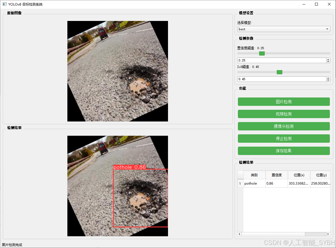The width and height of the screenshot is (336, 248).
Task: Click the 置信度阈值 slider handle
Action: [262, 53]
